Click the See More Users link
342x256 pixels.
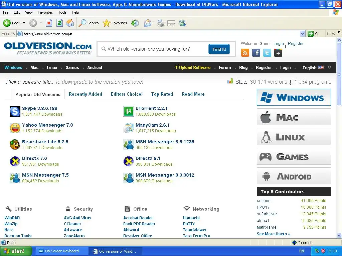click(273, 234)
